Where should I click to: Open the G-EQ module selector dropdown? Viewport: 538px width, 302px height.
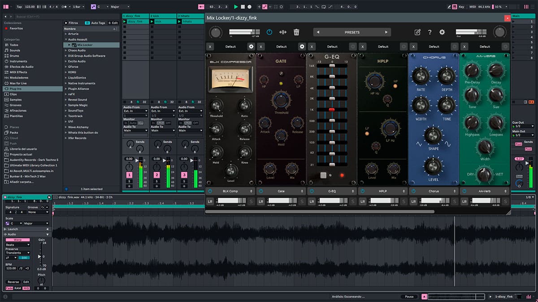tap(332, 191)
